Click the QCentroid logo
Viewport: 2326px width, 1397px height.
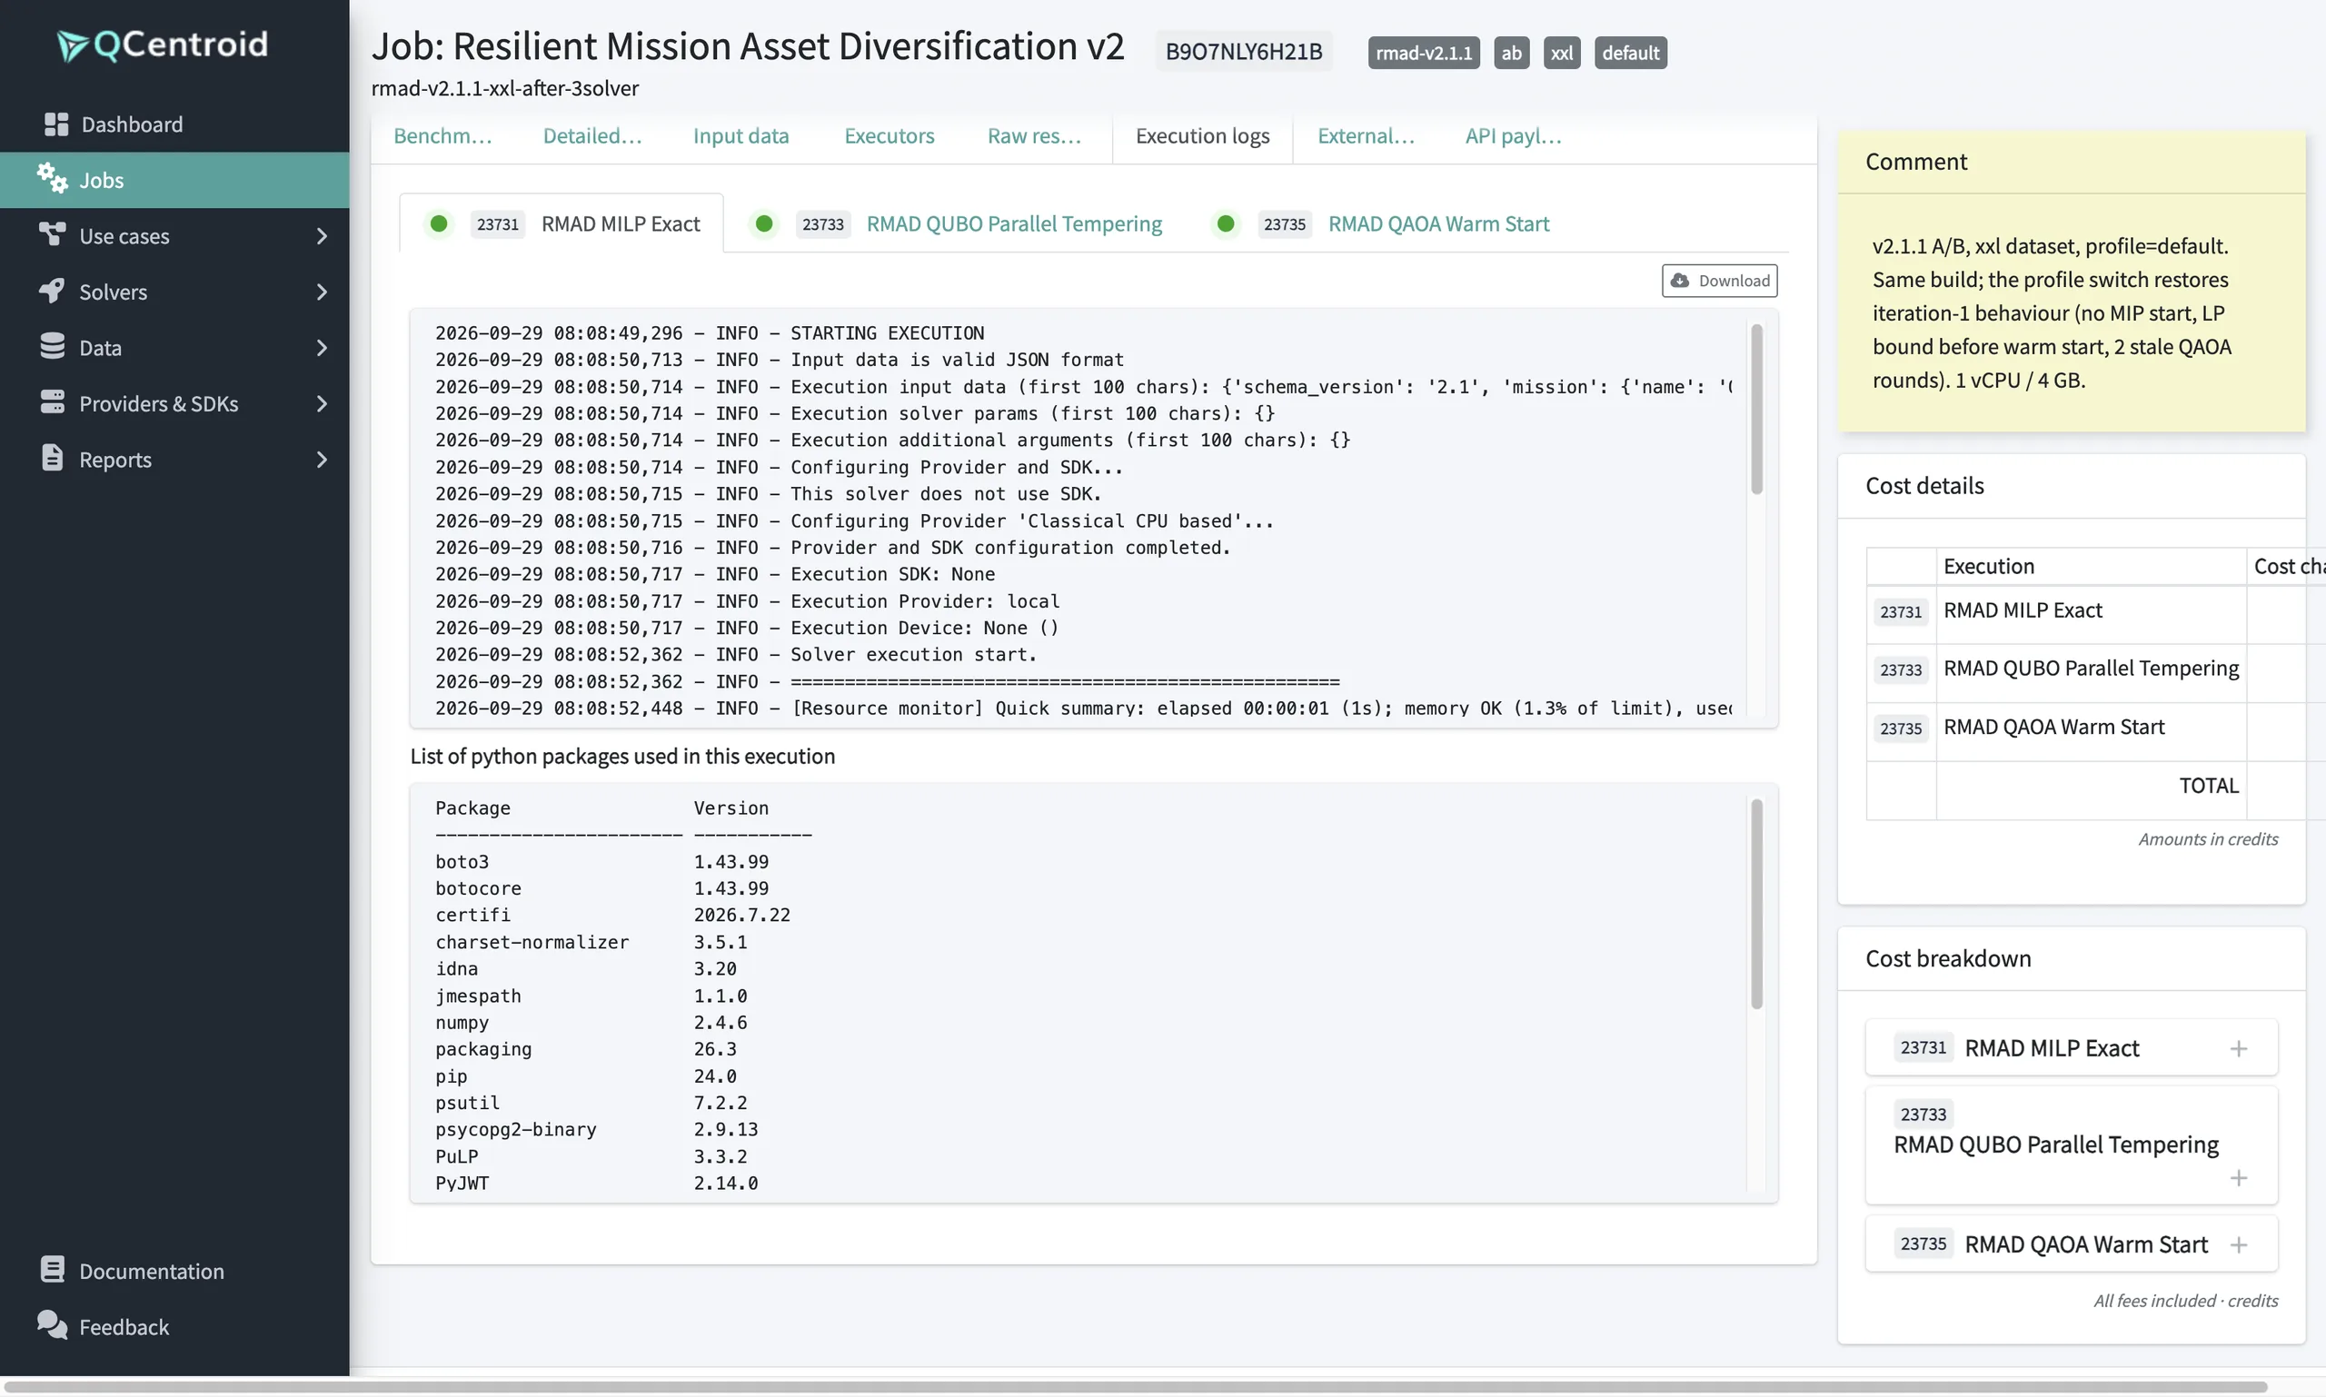pyautogui.click(x=162, y=45)
